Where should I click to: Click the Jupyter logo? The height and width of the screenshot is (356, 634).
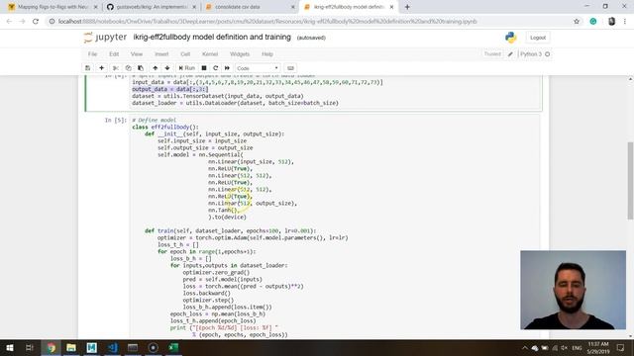105,38
